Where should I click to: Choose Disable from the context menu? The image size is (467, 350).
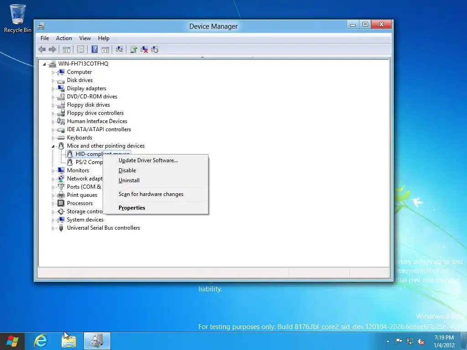(x=156, y=170)
